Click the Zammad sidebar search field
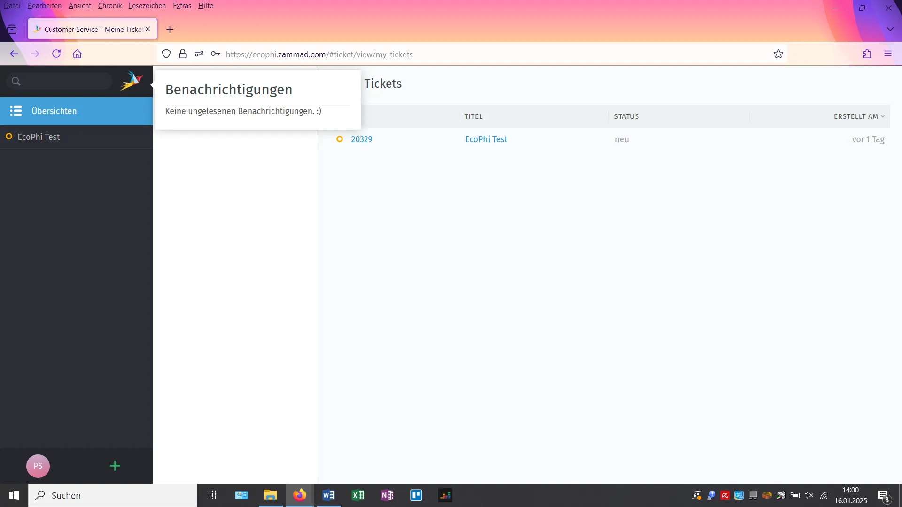Viewport: 902px width, 507px height. click(x=59, y=81)
